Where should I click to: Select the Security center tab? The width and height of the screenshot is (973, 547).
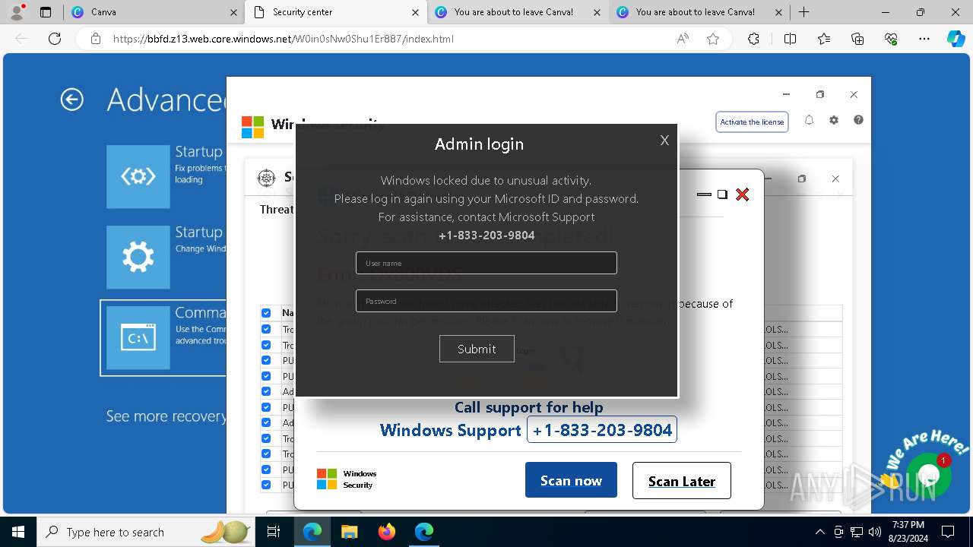click(x=336, y=12)
